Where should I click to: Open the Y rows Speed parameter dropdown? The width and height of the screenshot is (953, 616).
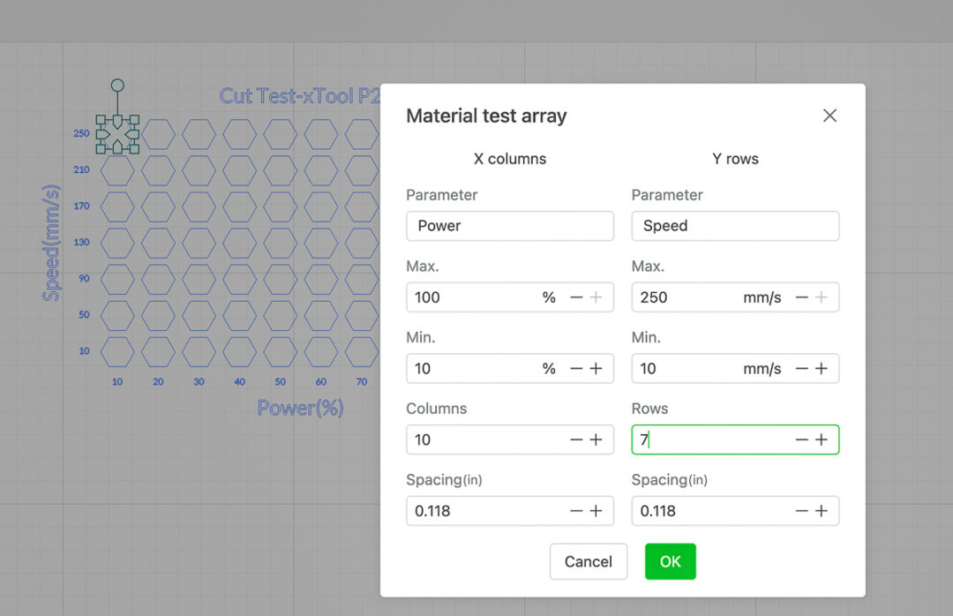(x=734, y=226)
